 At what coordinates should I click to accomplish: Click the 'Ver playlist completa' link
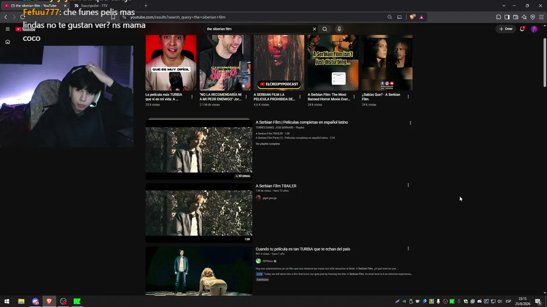(x=268, y=144)
